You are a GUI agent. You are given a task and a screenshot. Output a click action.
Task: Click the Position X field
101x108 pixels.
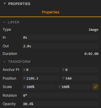click(x=41, y=78)
